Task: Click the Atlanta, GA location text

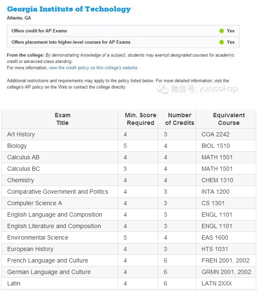Action: (19, 18)
